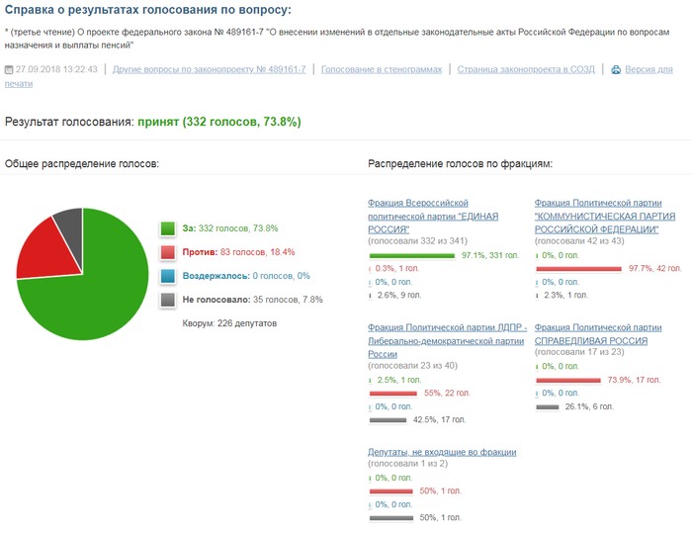692x534 pixels.
Task: Open the ЛДПР faction link
Action: coord(447,341)
